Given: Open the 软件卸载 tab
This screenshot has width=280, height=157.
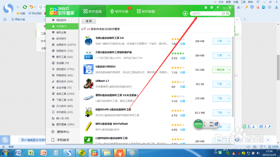Looking at the screenshot, I should click(146, 11).
